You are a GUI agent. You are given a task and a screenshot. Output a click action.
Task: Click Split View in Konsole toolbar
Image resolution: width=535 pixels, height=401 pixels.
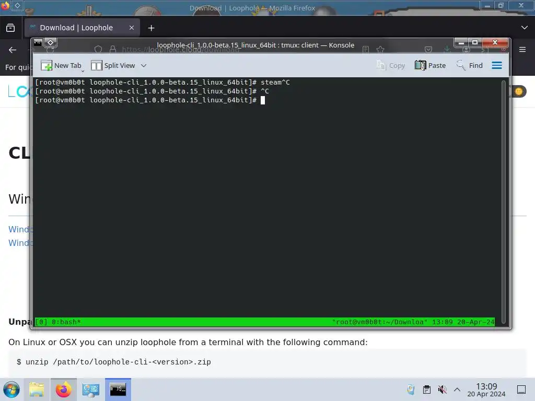113,65
